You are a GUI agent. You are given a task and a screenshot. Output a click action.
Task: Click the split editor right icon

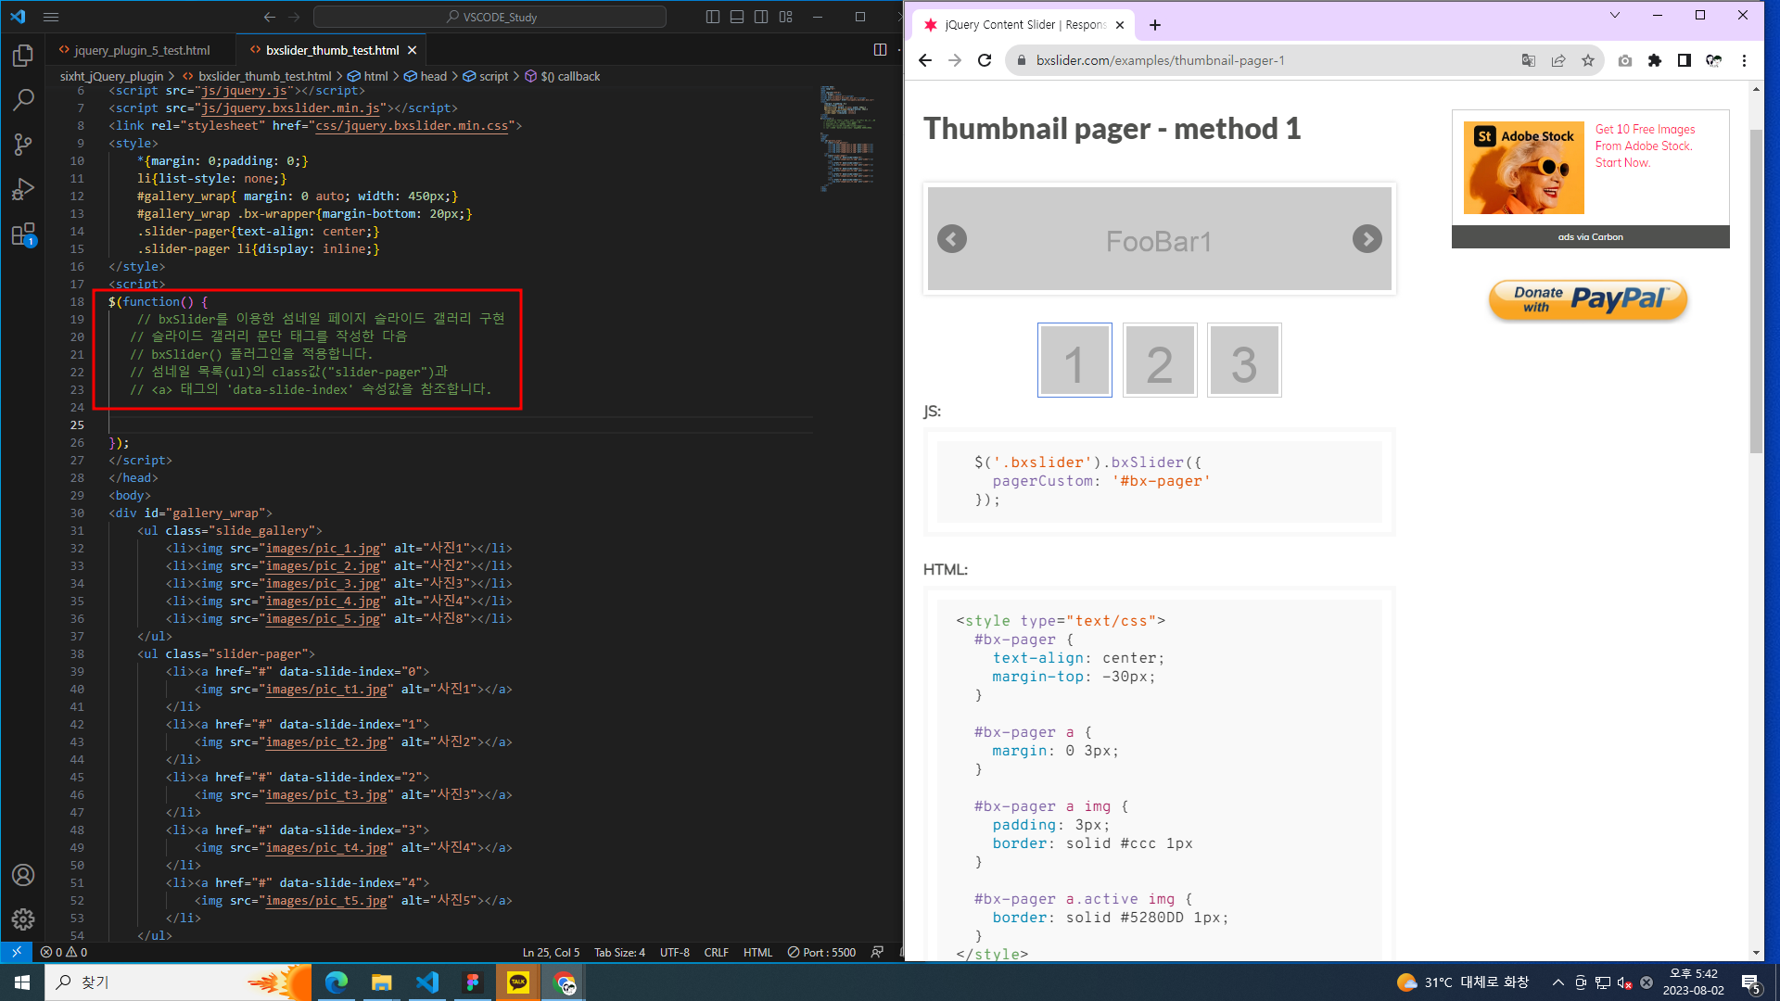[x=880, y=50]
